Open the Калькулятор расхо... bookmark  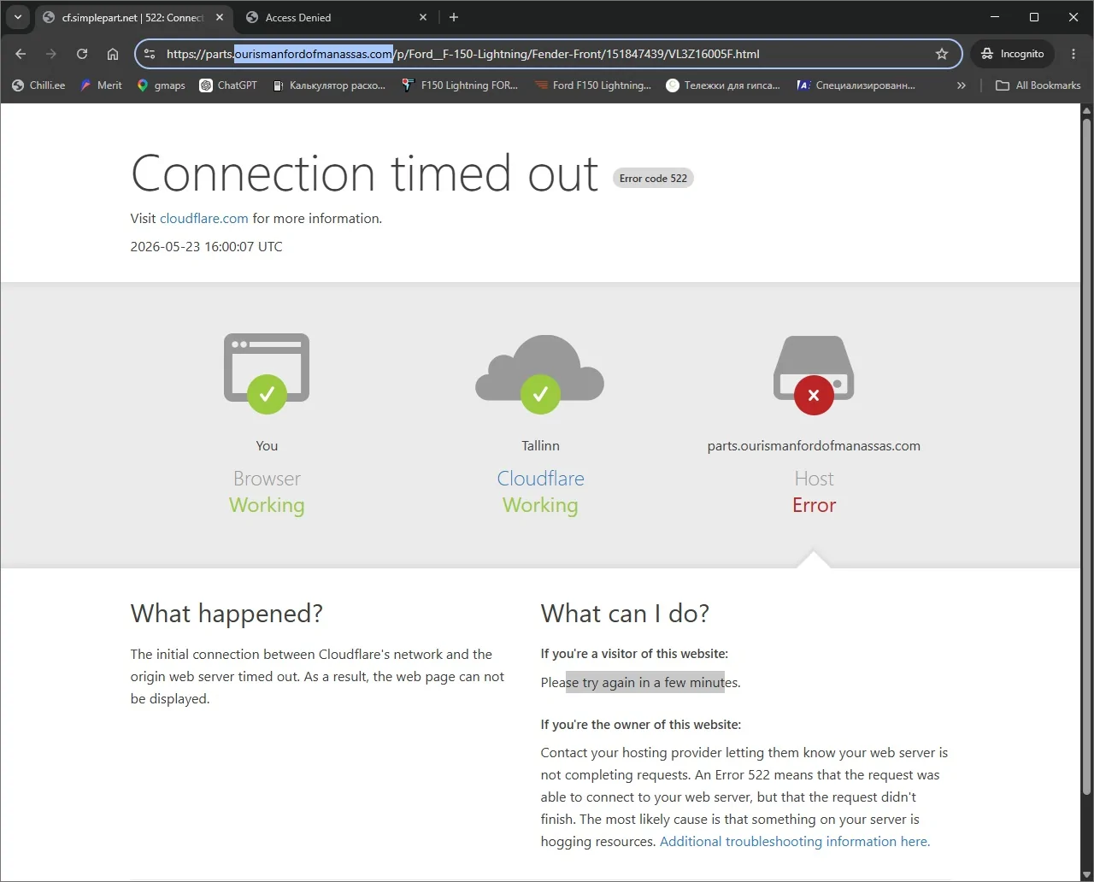coord(329,85)
